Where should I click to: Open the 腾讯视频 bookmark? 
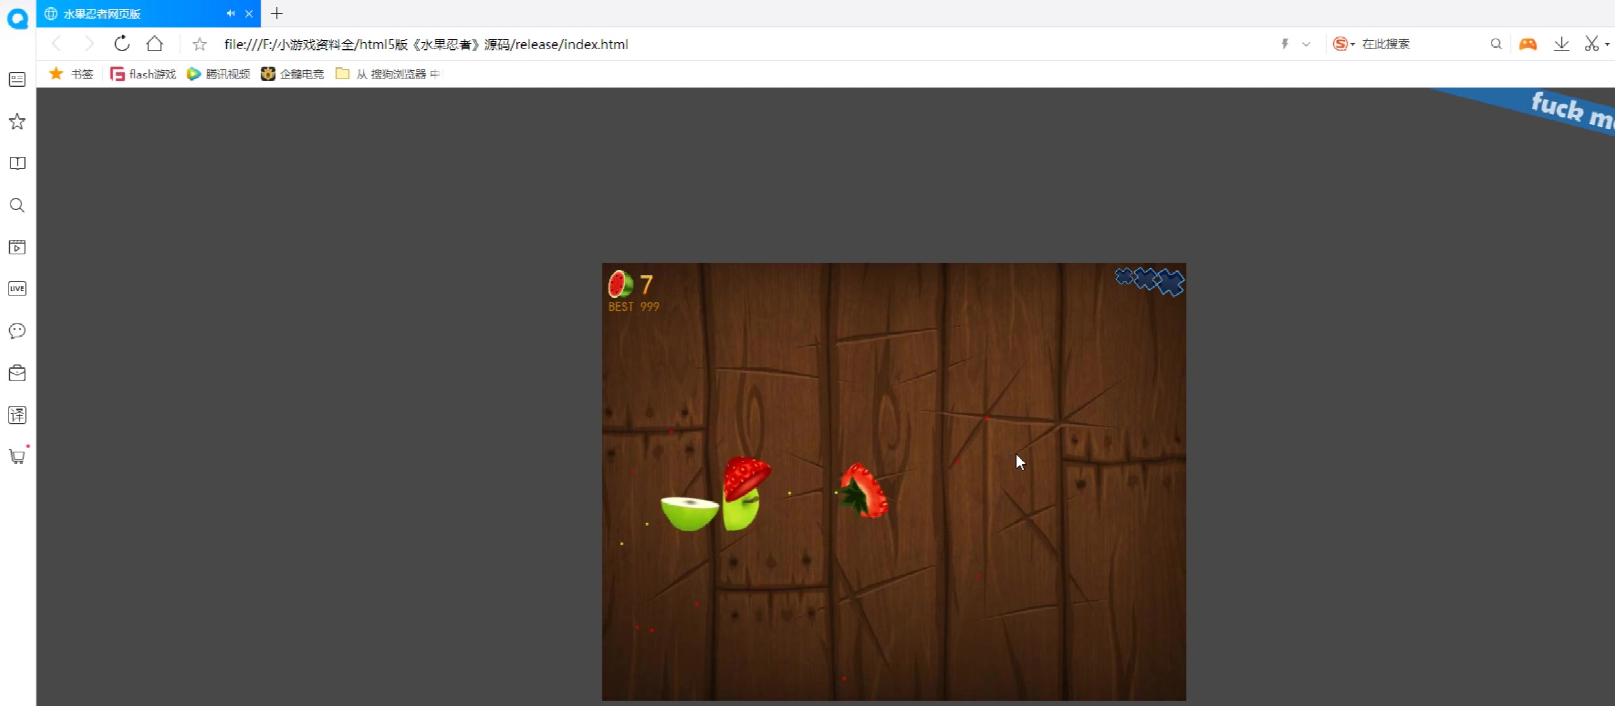pos(219,74)
